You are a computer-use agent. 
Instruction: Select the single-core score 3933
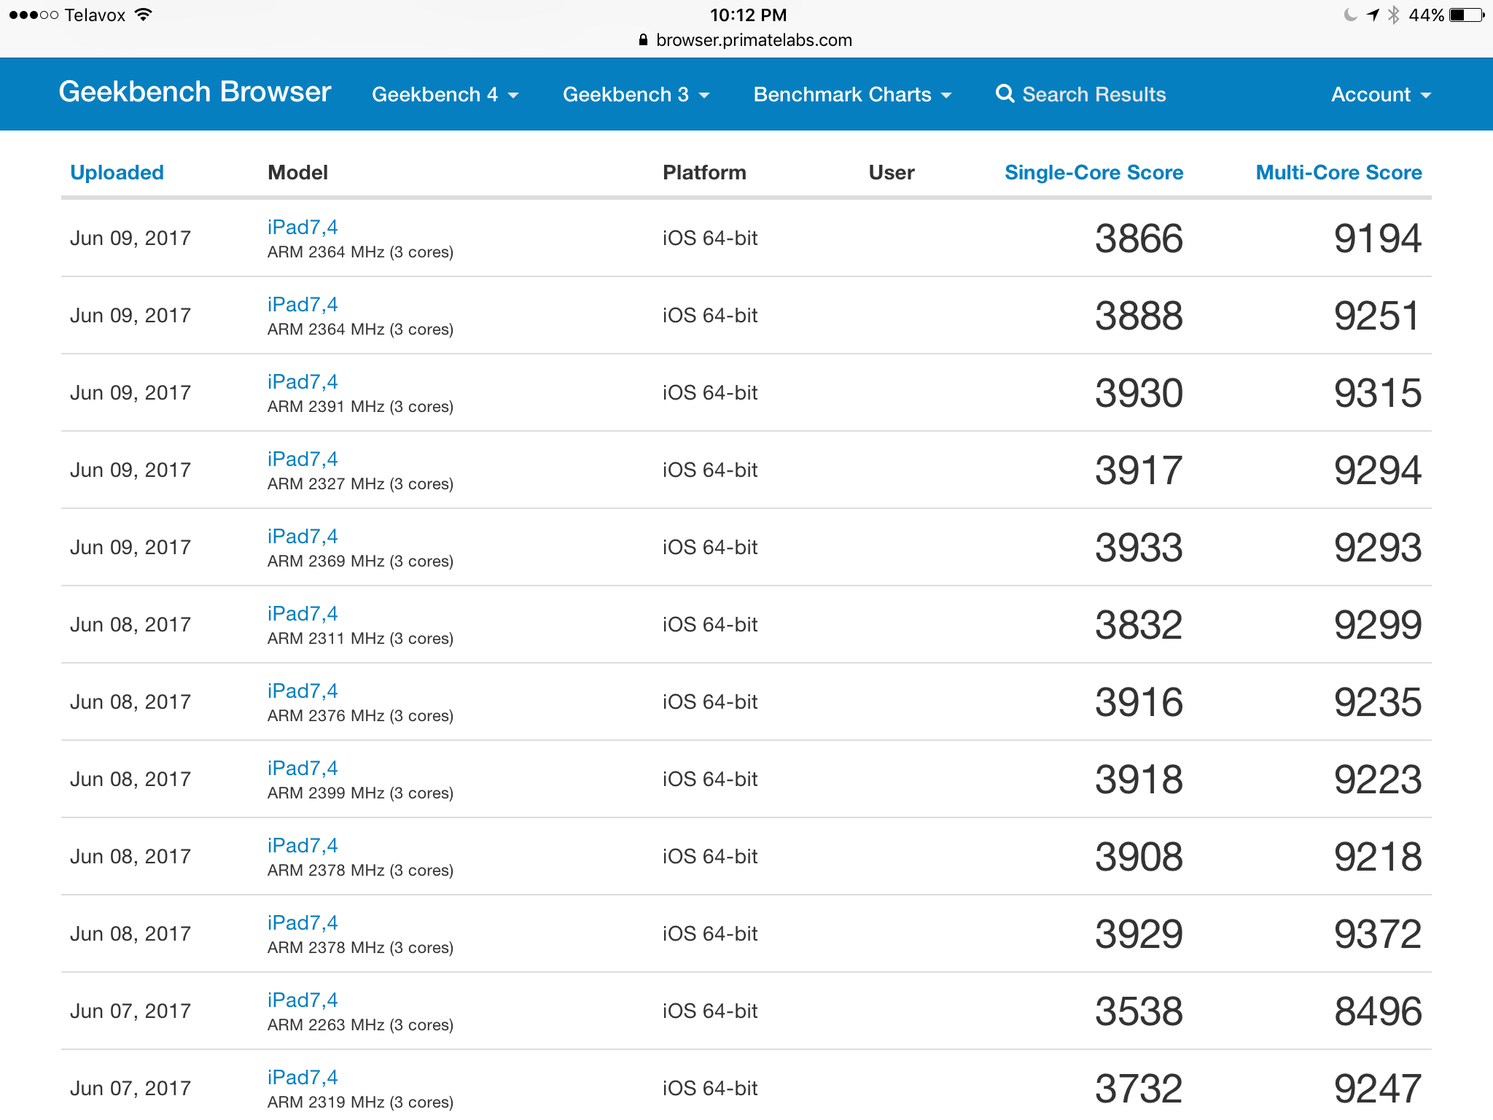click(x=1139, y=548)
